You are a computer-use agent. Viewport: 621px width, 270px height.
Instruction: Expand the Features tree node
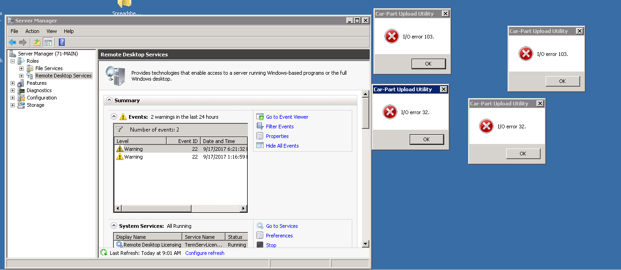pyautogui.click(x=12, y=83)
